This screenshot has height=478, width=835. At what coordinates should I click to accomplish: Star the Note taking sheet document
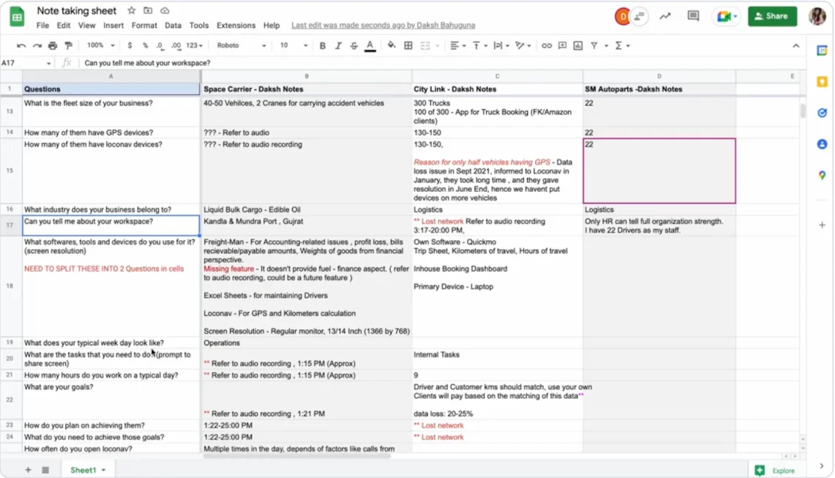[131, 10]
